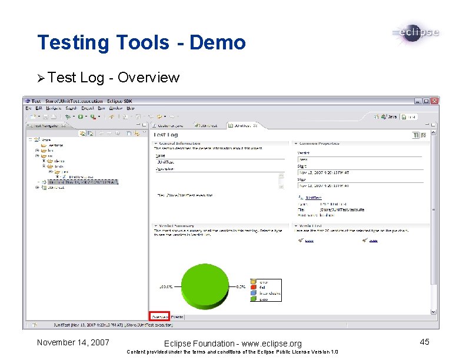This screenshot has height=360, width=466.
Task: Expand the demo folder node
Action: pos(44,161)
